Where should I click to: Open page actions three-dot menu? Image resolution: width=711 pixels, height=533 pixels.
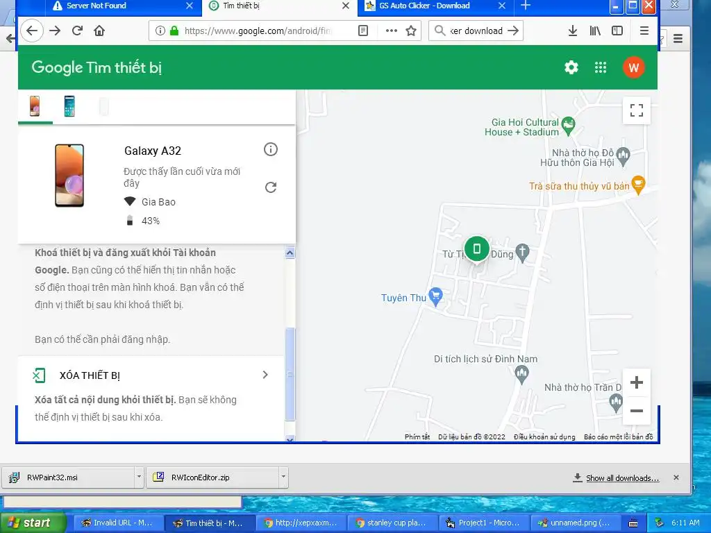[392, 31]
